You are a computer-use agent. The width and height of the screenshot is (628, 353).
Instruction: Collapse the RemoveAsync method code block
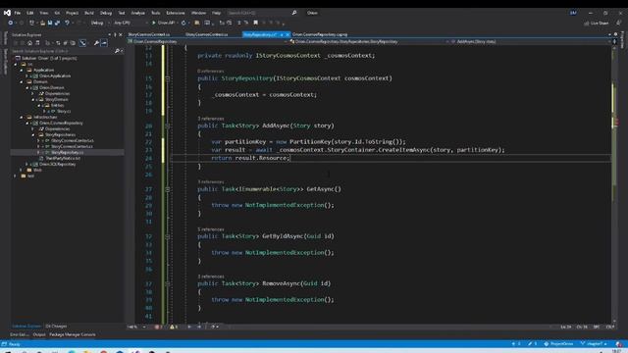tap(168, 283)
